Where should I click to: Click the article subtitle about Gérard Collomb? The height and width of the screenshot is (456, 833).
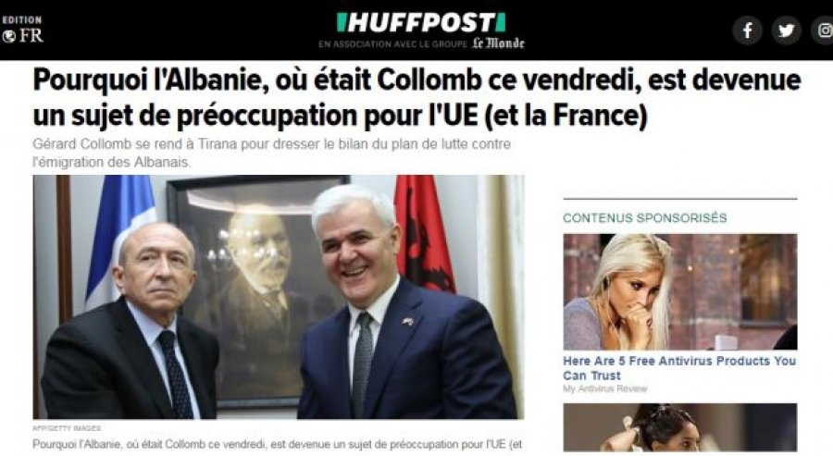271,153
